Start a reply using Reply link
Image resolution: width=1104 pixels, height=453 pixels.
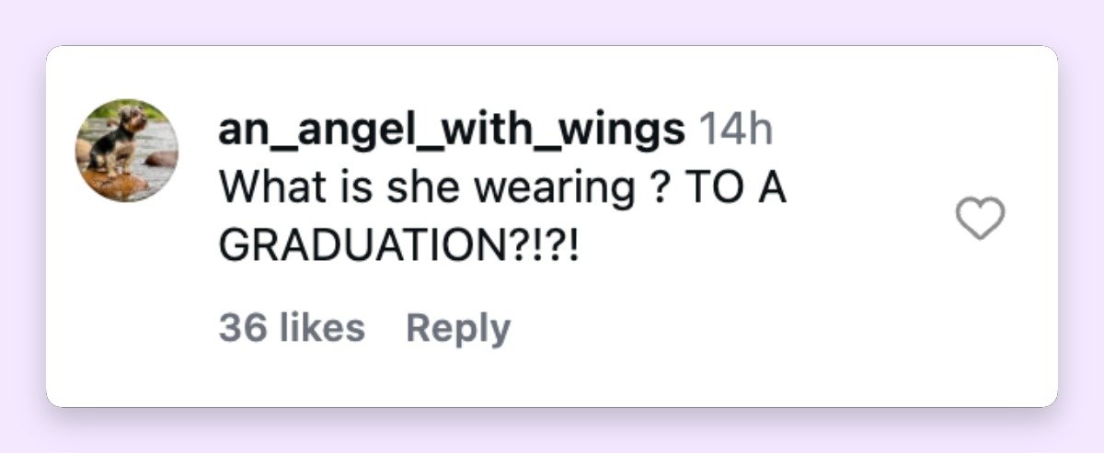(x=458, y=328)
